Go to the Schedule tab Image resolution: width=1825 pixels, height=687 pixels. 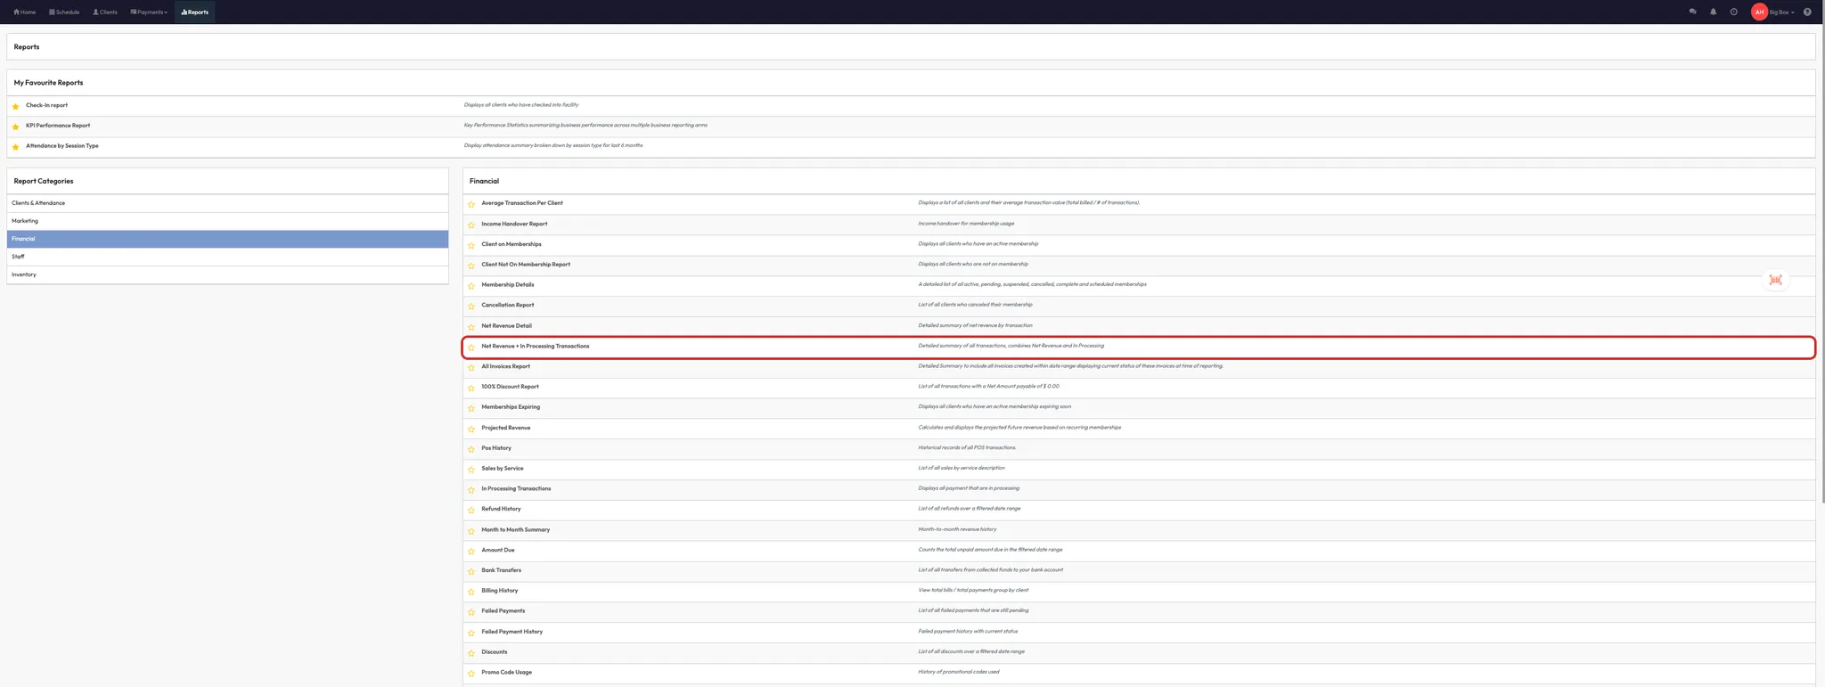tap(64, 12)
